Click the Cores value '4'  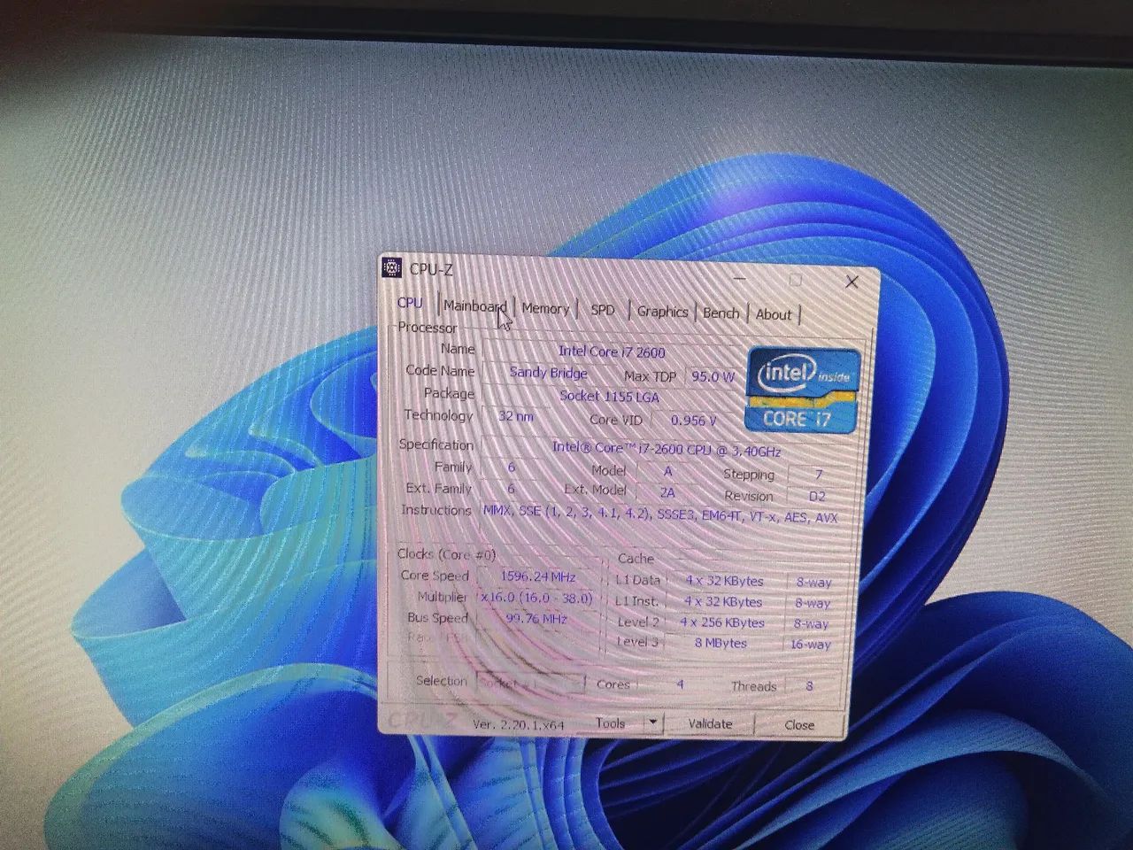(x=680, y=684)
